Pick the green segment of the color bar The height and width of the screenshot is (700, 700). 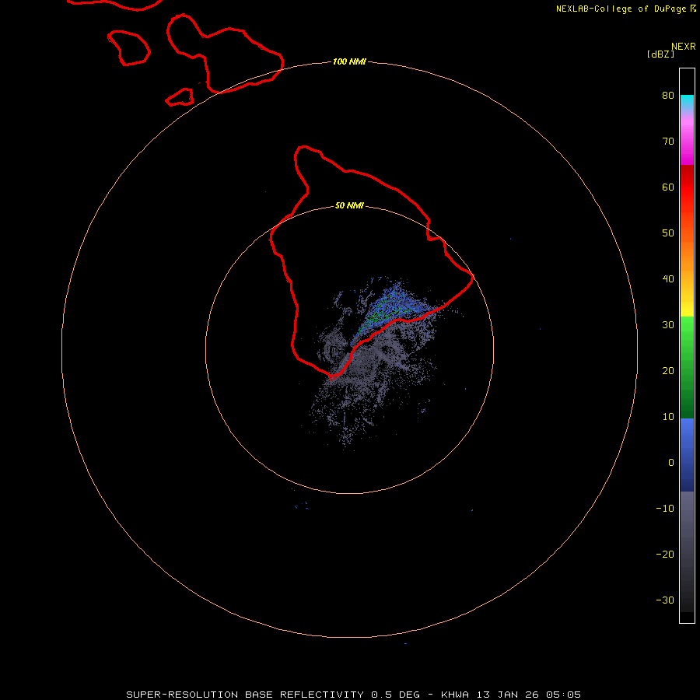click(x=687, y=367)
